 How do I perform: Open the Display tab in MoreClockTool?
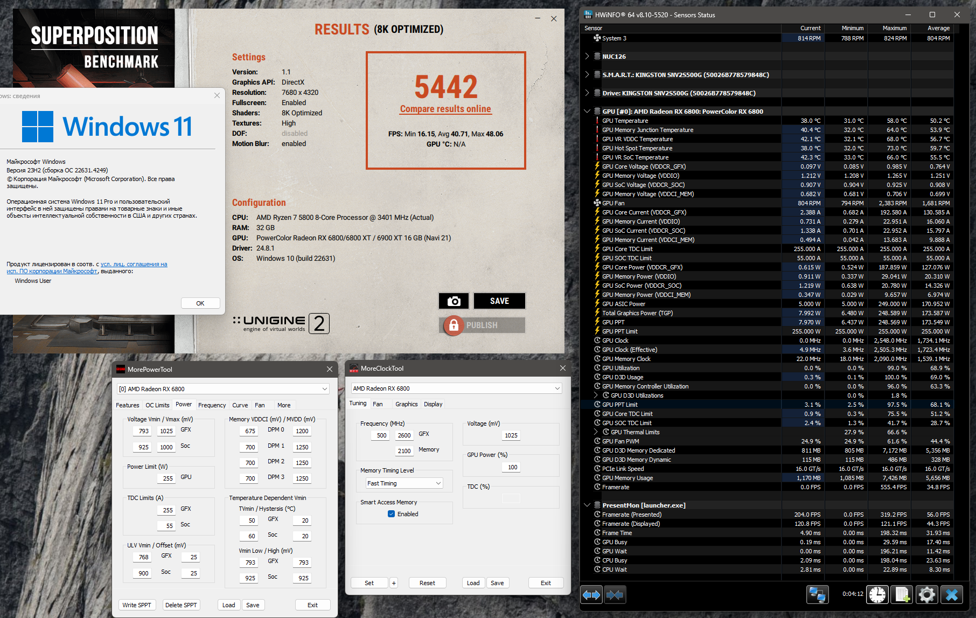433,404
